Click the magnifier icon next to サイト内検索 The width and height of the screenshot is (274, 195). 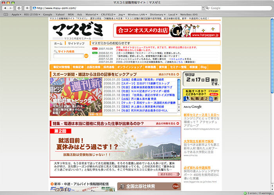[x=56, y=51]
